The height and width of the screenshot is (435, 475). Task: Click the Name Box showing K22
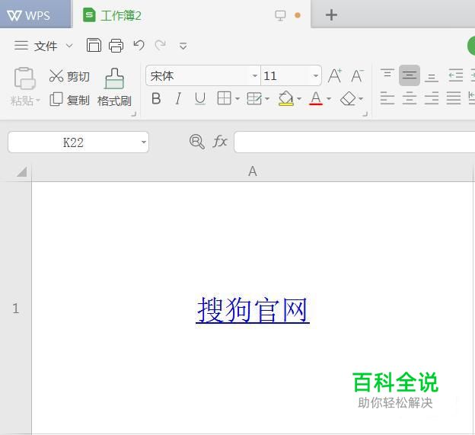pos(73,142)
